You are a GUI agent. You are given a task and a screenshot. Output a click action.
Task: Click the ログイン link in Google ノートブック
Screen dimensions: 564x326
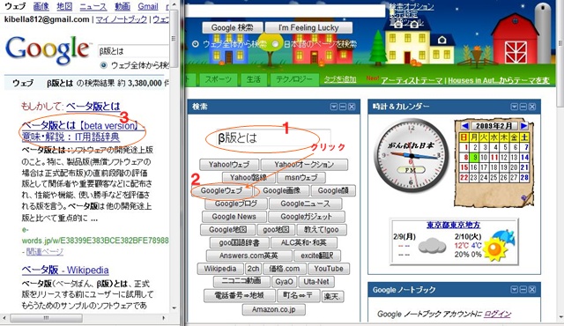pyautogui.click(x=497, y=314)
